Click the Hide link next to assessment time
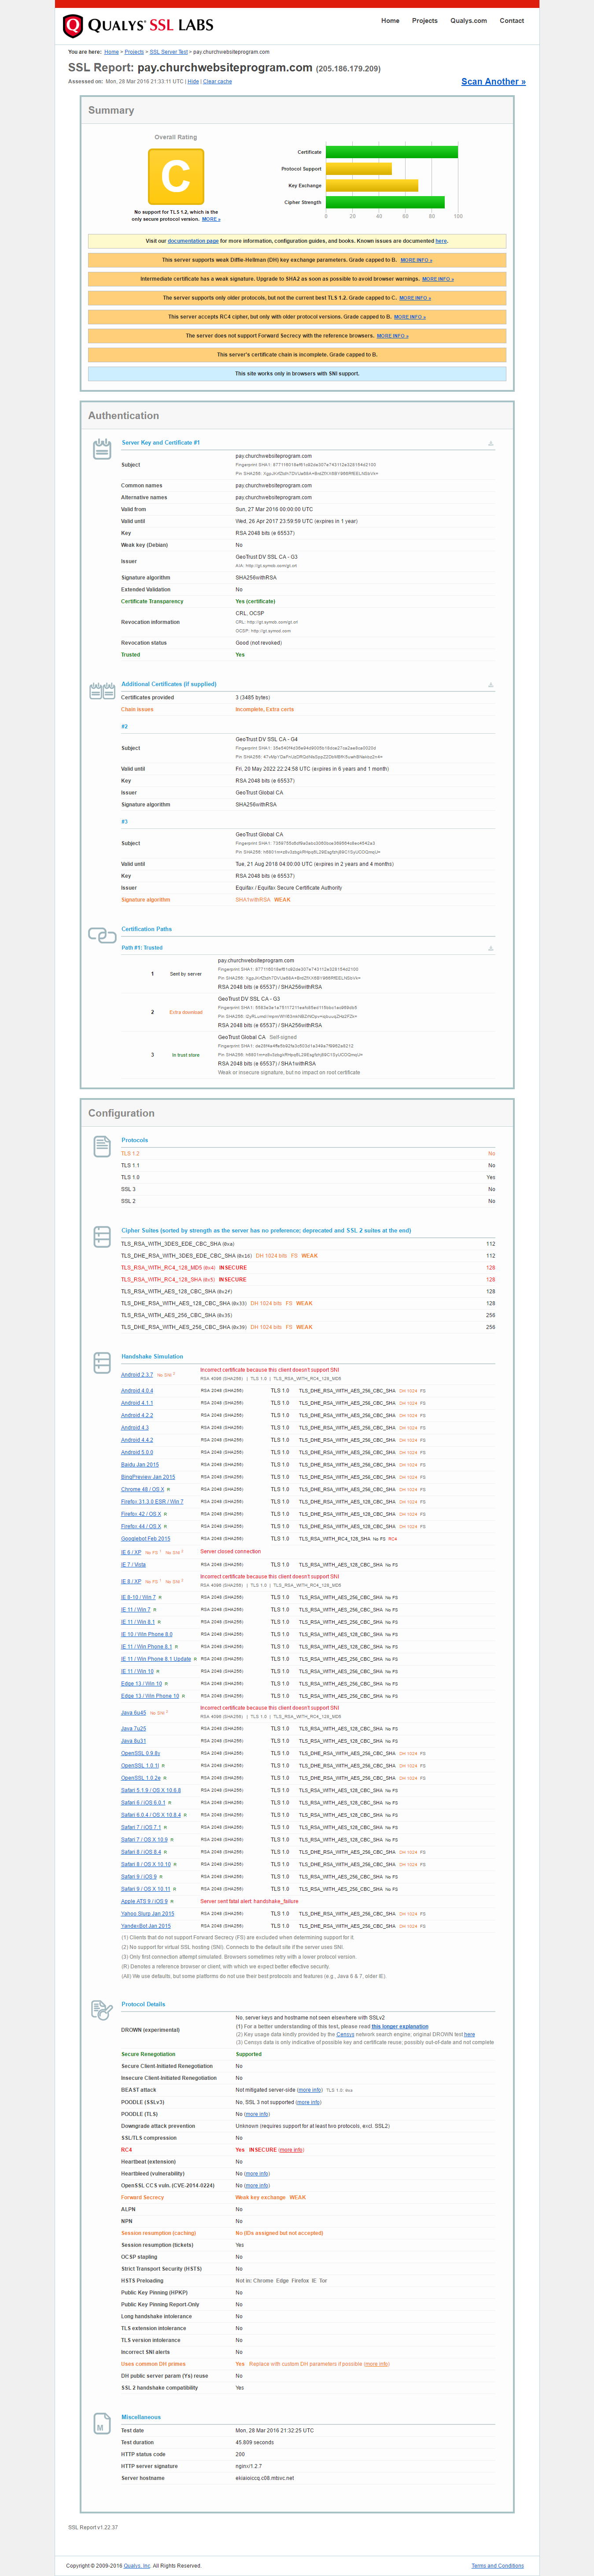Viewport: 594px width, 2576px height. [193, 82]
